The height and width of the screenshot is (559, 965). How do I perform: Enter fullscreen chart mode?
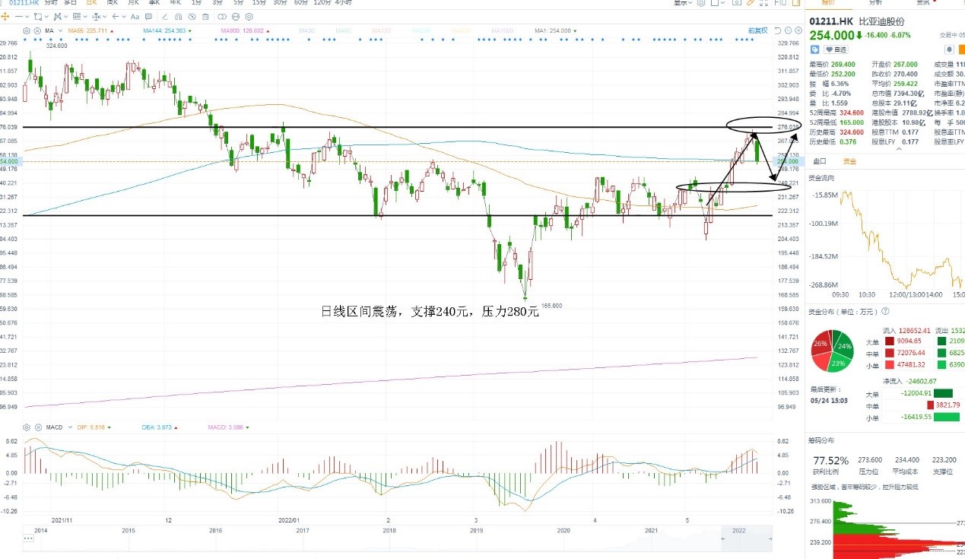[763, 3]
